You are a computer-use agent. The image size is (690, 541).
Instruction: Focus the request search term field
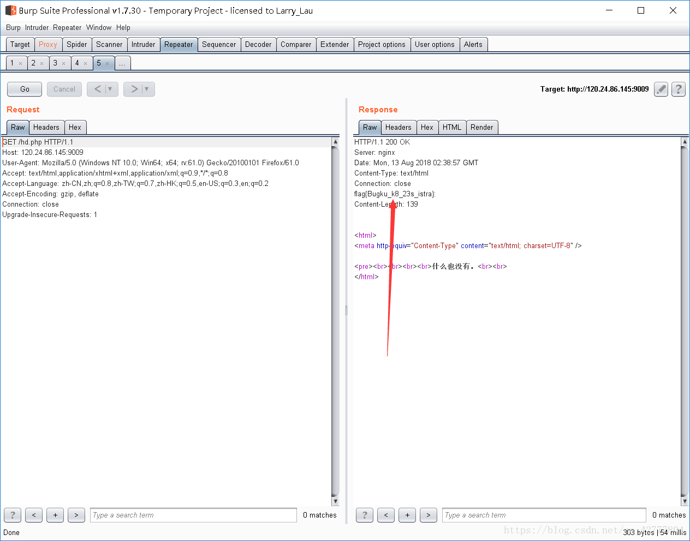click(193, 515)
